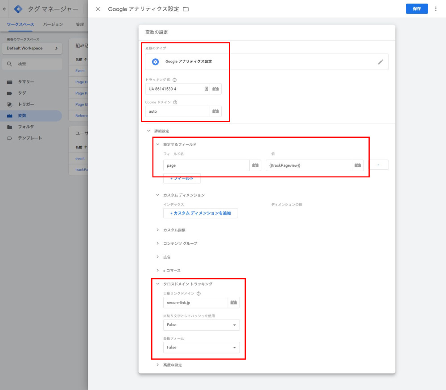Open 区切り文字としてハッシュを使用 dropdown
The image size is (446, 390).
[202, 325]
